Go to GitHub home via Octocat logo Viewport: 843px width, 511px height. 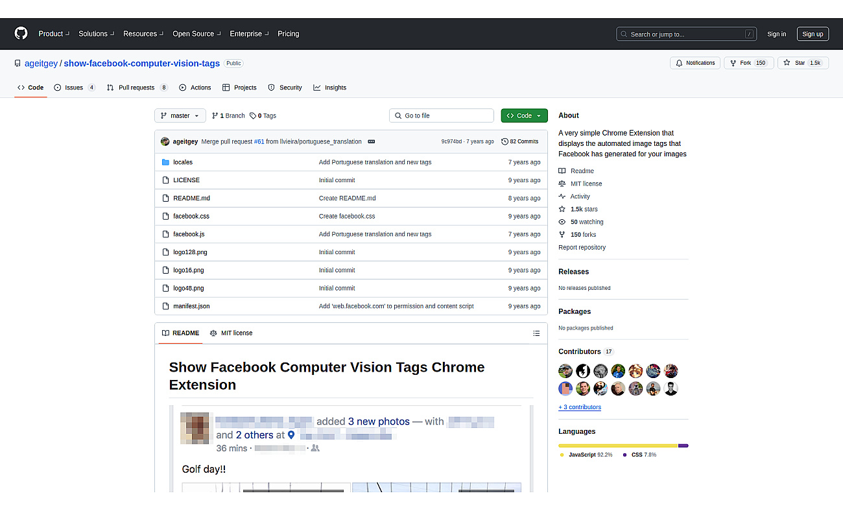point(21,34)
